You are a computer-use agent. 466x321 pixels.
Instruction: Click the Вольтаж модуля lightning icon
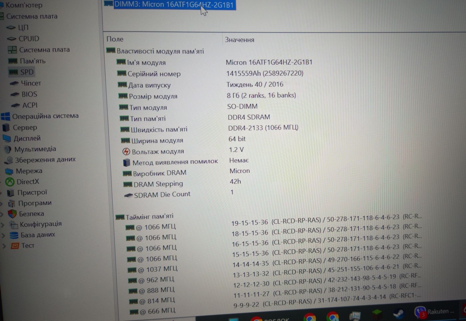click(x=126, y=152)
